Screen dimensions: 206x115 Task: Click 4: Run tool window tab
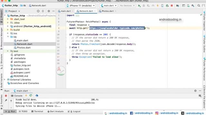[10, 111]
